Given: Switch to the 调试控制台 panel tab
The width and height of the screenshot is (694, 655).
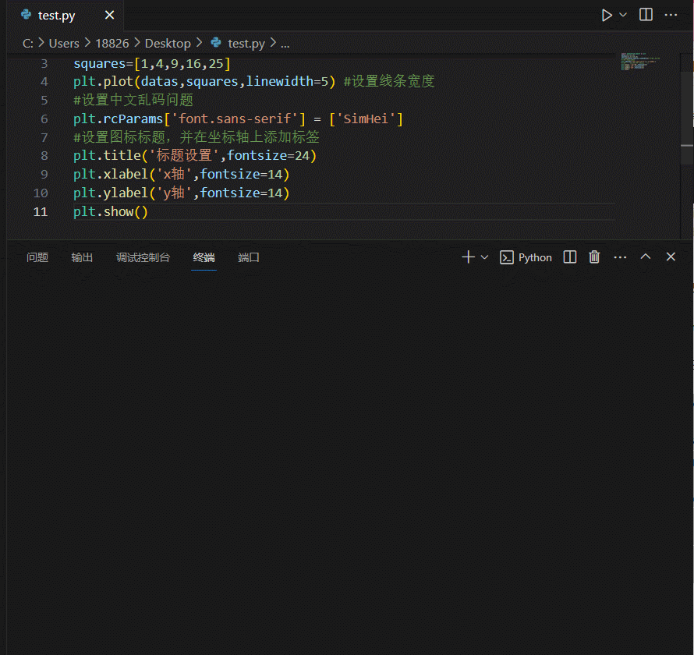Looking at the screenshot, I should pos(143,257).
